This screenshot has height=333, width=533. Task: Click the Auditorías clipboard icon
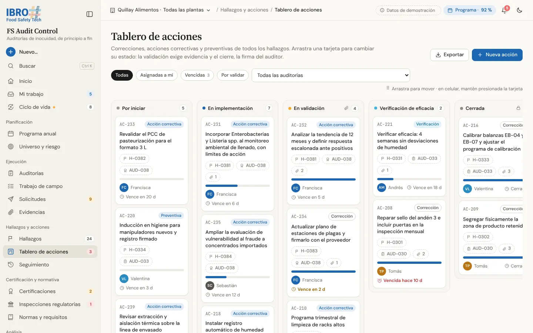11,173
